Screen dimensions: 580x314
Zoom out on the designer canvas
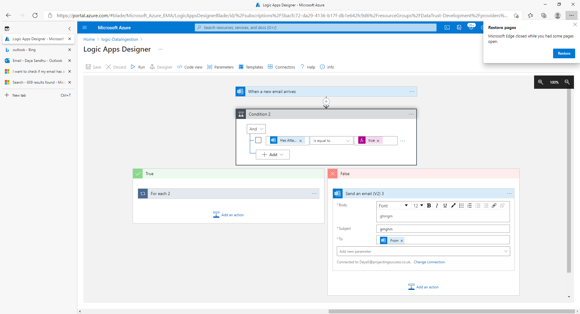pyautogui.click(x=567, y=82)
